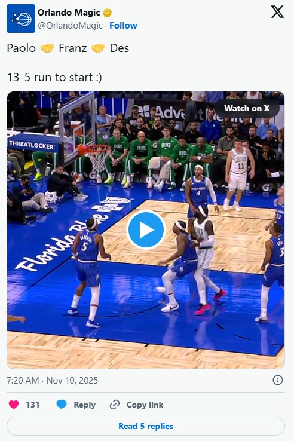Click the Copy link text
The width and height of the screenshot is (294, 441).
click(145, 405)
